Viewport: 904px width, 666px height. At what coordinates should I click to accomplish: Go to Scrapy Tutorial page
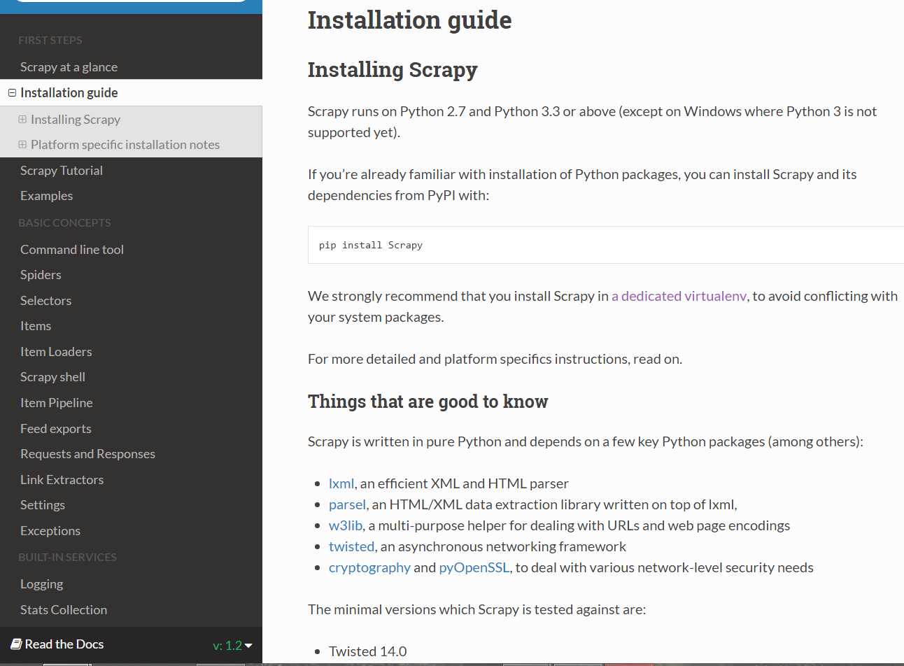[61, 171]
